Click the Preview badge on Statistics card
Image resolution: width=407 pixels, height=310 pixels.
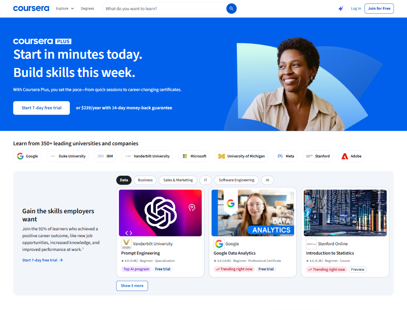[x=357, y=270]
